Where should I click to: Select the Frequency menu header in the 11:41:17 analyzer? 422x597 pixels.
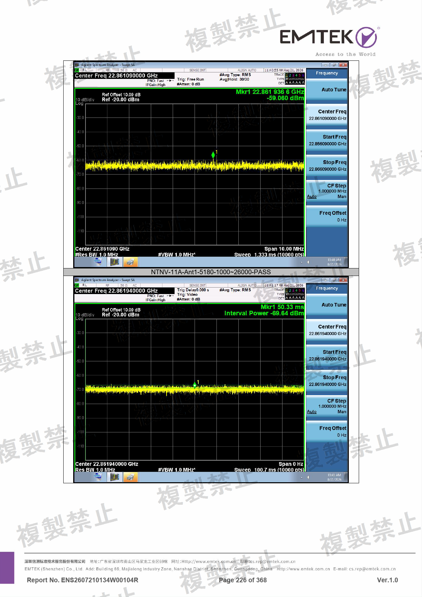click(x=327, y=288)
